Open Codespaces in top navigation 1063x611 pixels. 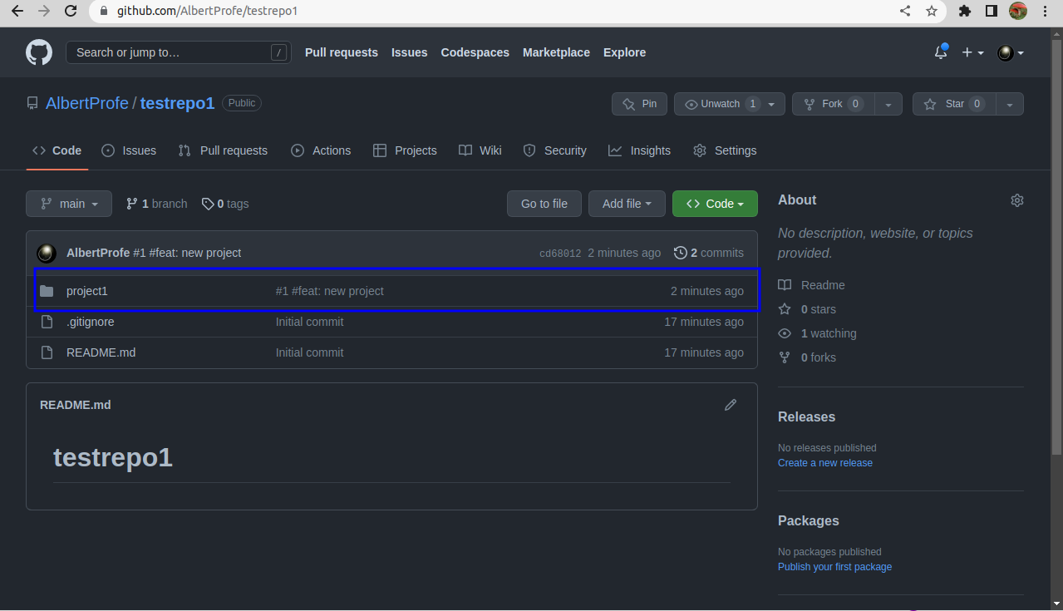coord(475,52)
